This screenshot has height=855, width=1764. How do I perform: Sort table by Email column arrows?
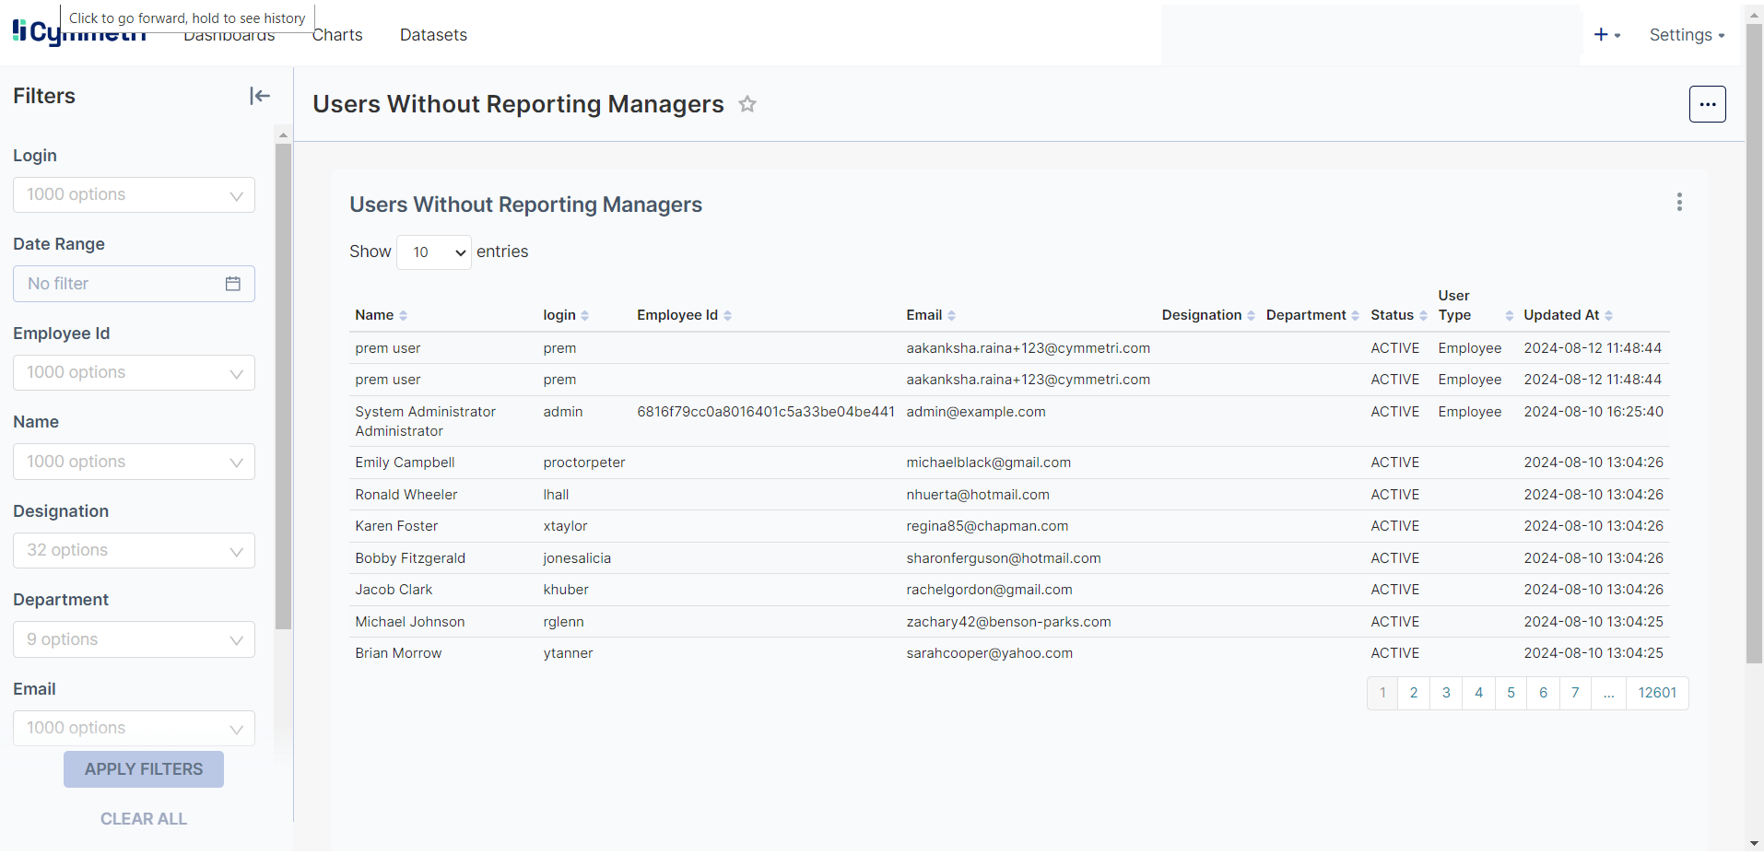pos(951,316)
